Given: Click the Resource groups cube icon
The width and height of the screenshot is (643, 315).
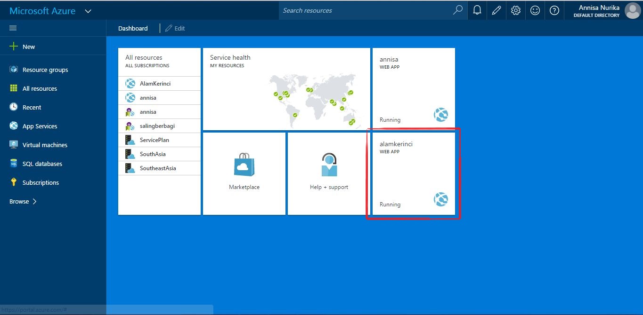Looking at the screenshot, I should click(14, 70).
